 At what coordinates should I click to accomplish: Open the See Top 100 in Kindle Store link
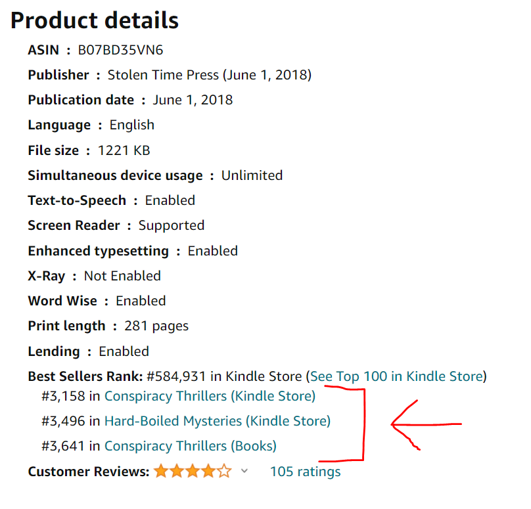tap(396, 376)
